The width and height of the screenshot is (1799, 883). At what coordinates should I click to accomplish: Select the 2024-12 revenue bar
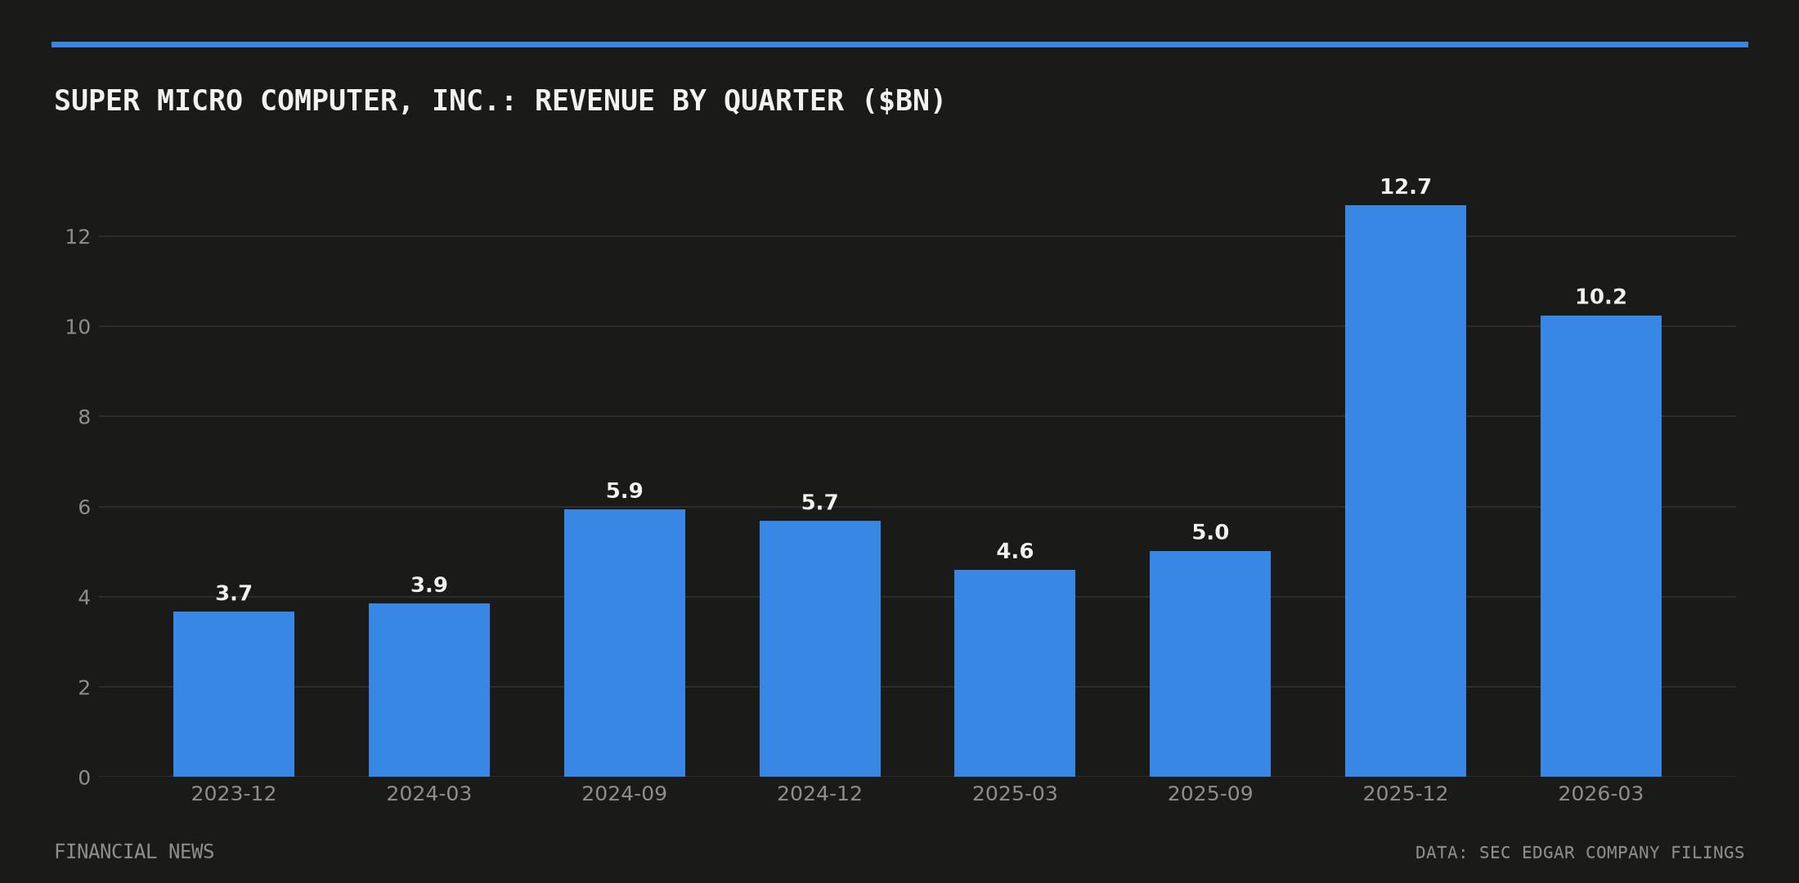point(820,648)
